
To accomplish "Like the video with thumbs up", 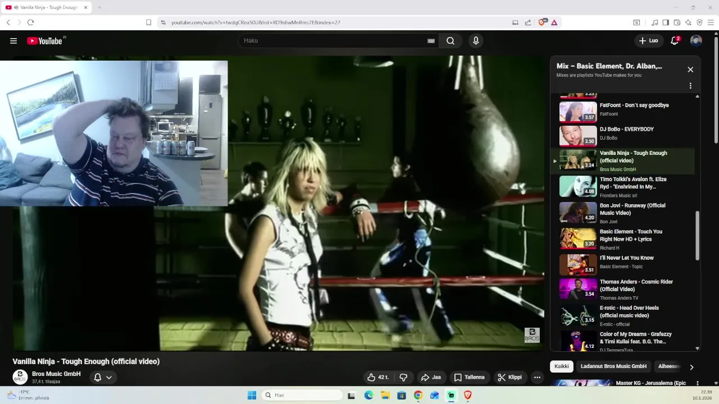I will 378,377.
